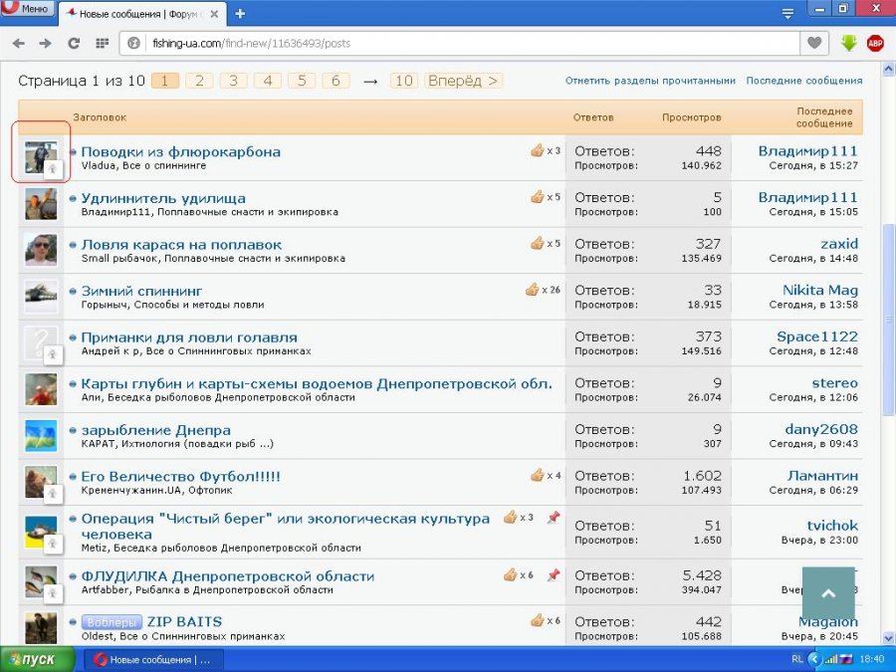
Task: Click the Вперёд > next page button
Action: click(463, 81)
